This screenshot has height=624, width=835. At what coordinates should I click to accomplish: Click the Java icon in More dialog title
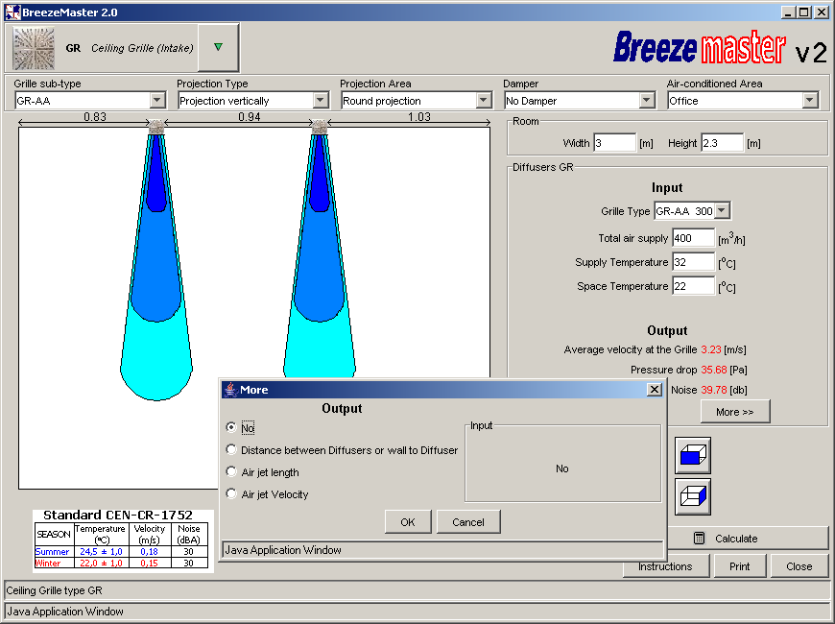(230, 390)
